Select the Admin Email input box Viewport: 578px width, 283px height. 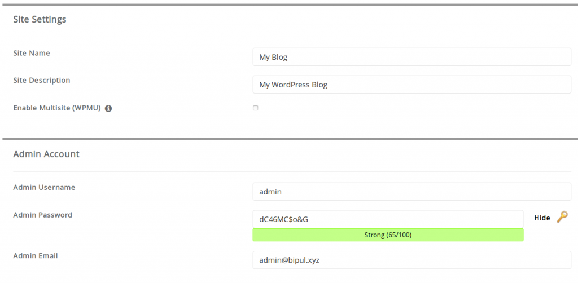[411, 260]
